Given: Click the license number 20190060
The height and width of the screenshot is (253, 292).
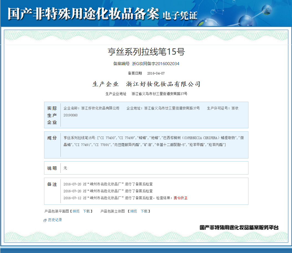Looking at the screenshot, I should point(71,115).
